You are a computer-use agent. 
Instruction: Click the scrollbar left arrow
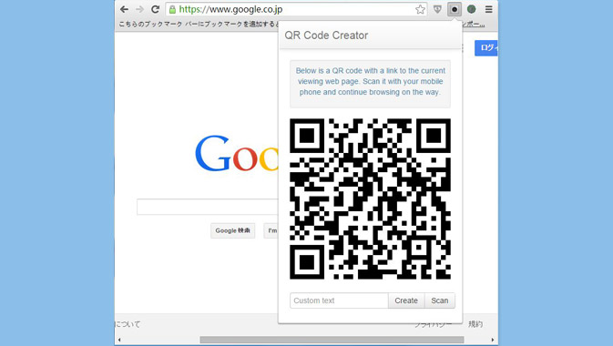click(119, 340)
